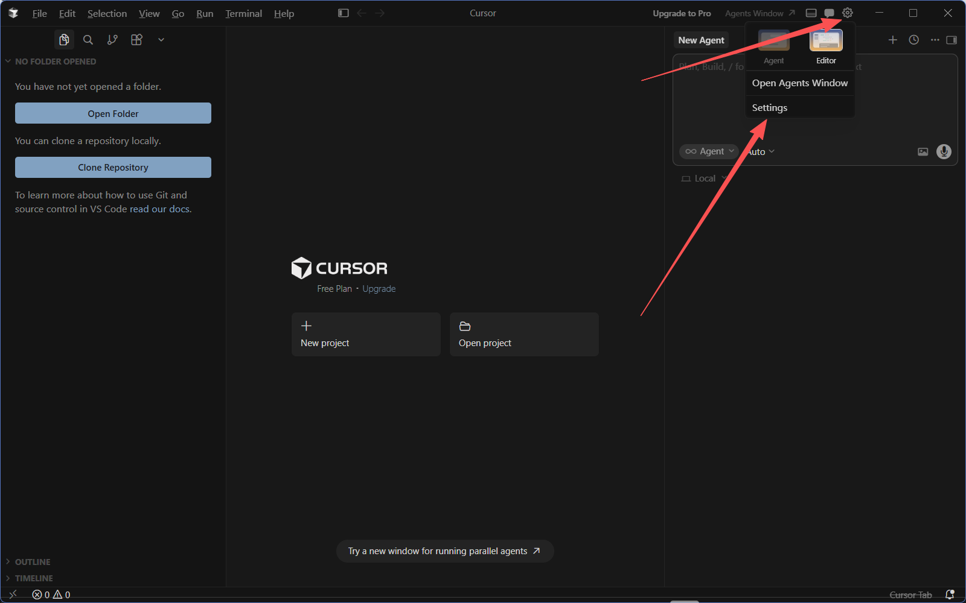Open chat history clock icon
The width and height of the screenshot is (966, 603).
point(914,40)
